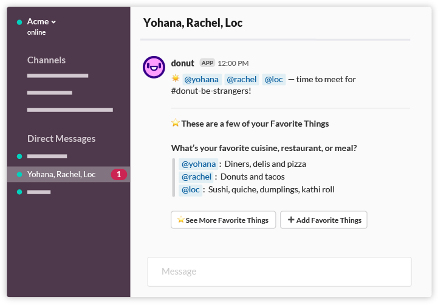Select the third channel in sidebar

click(70, 110)
